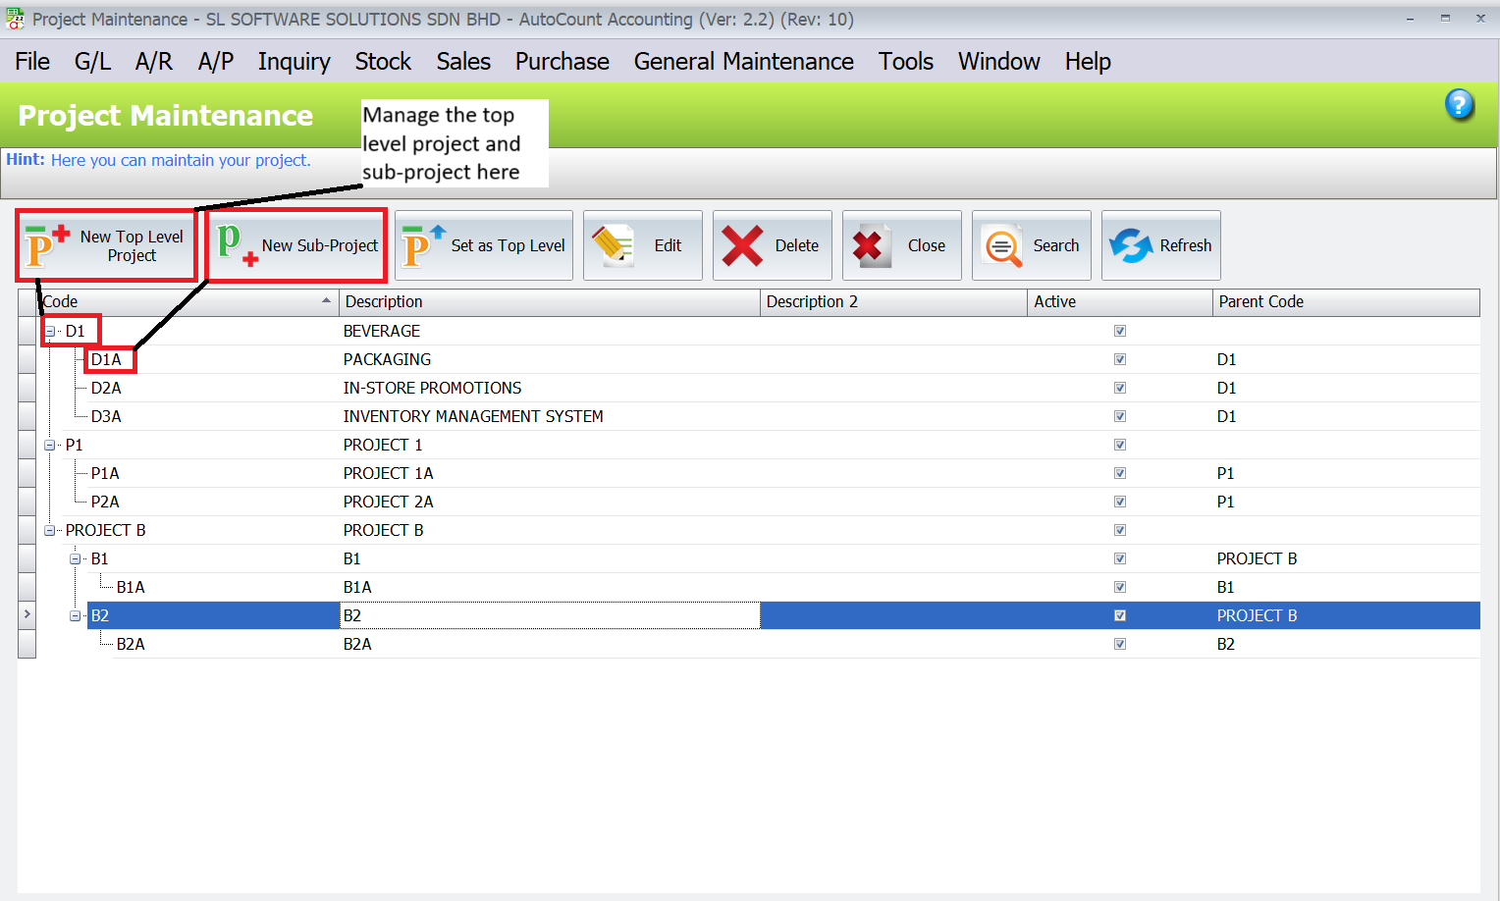This screenshot has height=901, width=1500.
Task: Open the Inquiry menu
Action: pyautogui.click(x=294, y=62)
